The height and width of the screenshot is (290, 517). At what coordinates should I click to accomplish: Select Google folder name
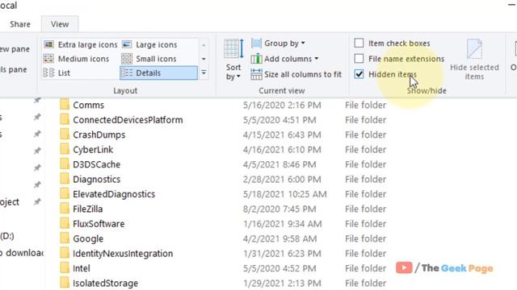[88, 238]
